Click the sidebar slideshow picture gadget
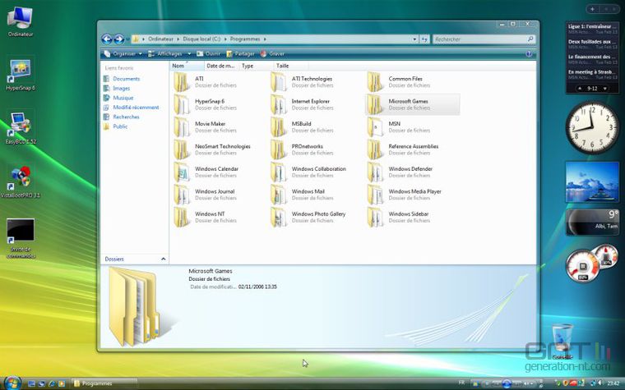625x390 pixels. [x=592, y=182]
